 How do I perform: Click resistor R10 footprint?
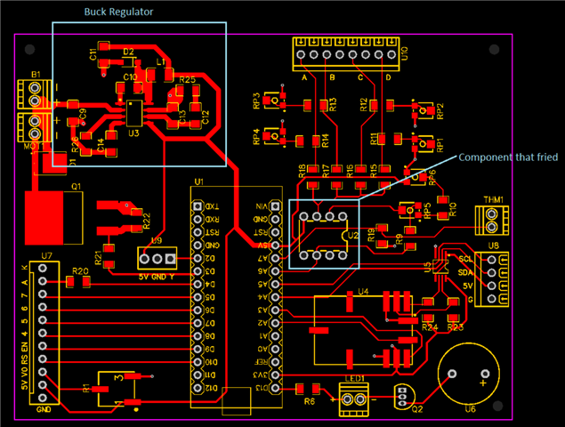coord(443,208)
